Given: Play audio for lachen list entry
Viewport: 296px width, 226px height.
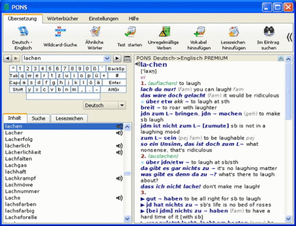Looking at the screenshot, I should 119,126.
